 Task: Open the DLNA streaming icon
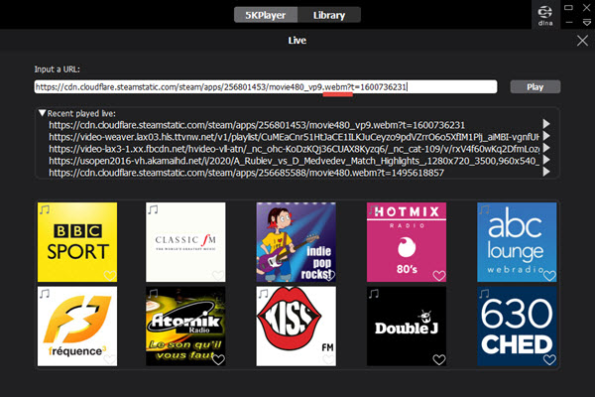(x=545, y=15)
